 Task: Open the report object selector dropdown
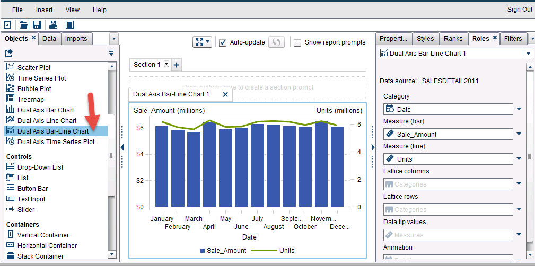(528, 54)
